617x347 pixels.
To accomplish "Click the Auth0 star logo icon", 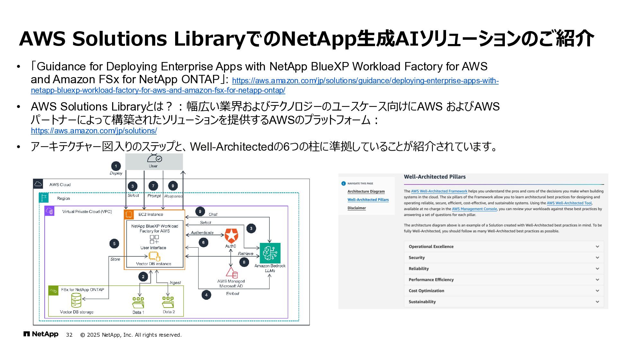I will (231, 236).
